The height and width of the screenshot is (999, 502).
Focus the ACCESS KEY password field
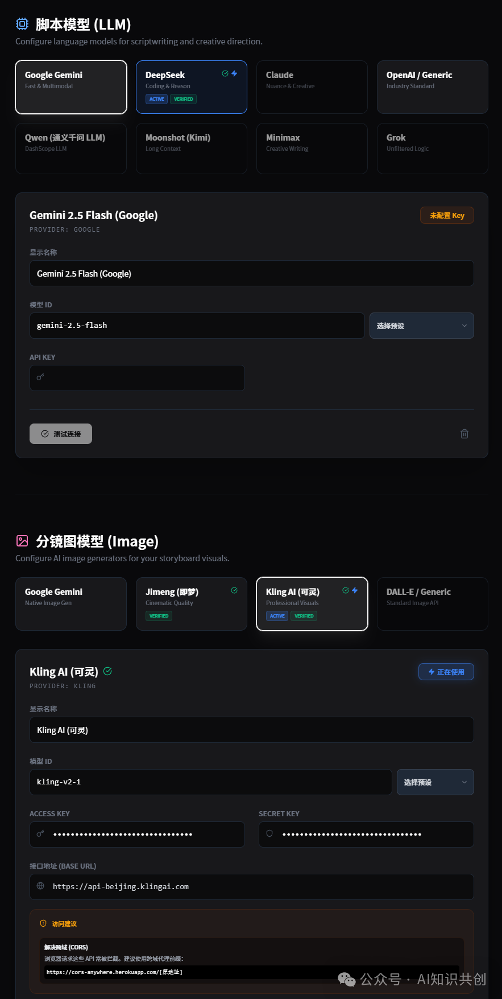point(137,834)
